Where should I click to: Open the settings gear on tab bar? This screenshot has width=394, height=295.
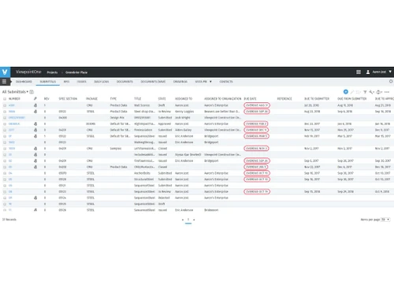tap(391, 81)
